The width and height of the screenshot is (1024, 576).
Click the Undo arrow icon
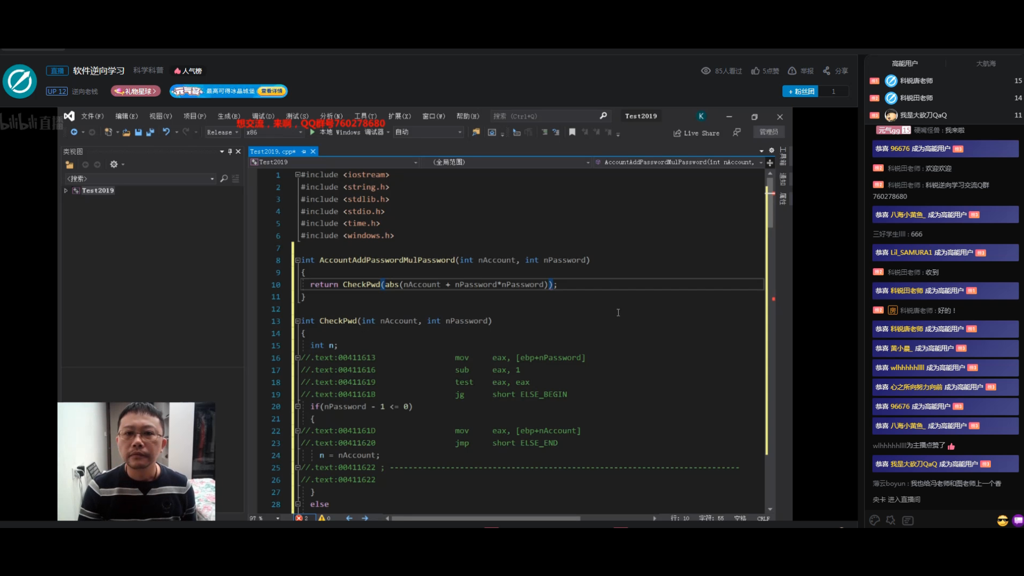(x=166, y=132)
